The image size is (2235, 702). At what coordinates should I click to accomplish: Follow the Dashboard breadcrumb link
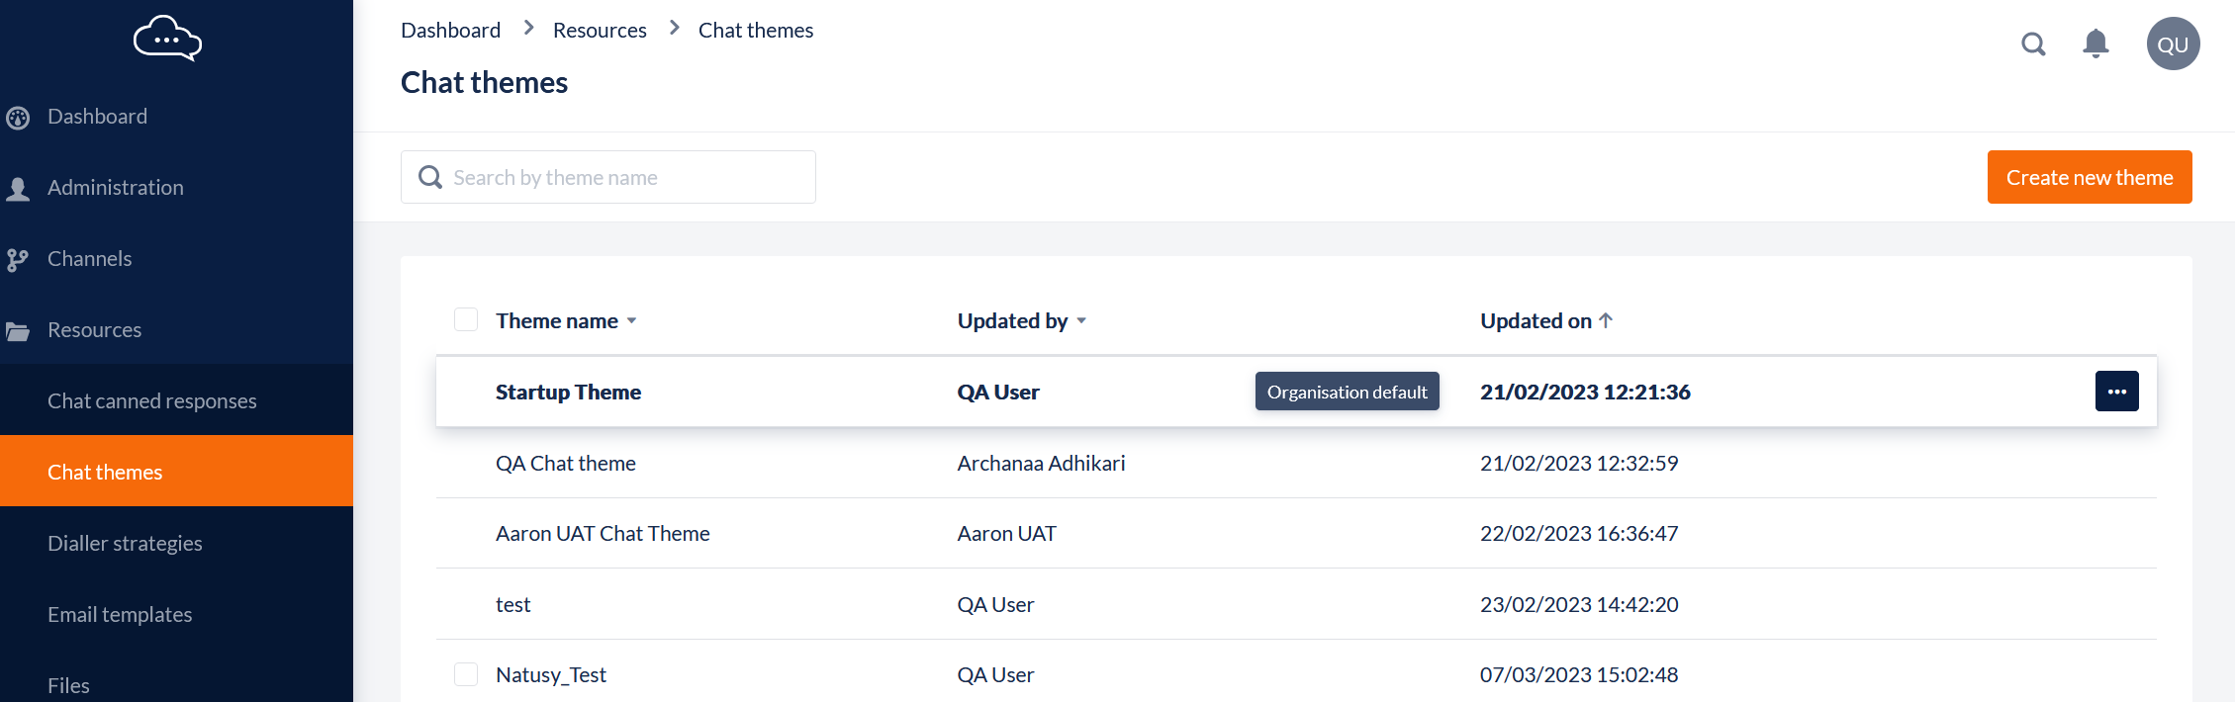(x=450, y=31)
